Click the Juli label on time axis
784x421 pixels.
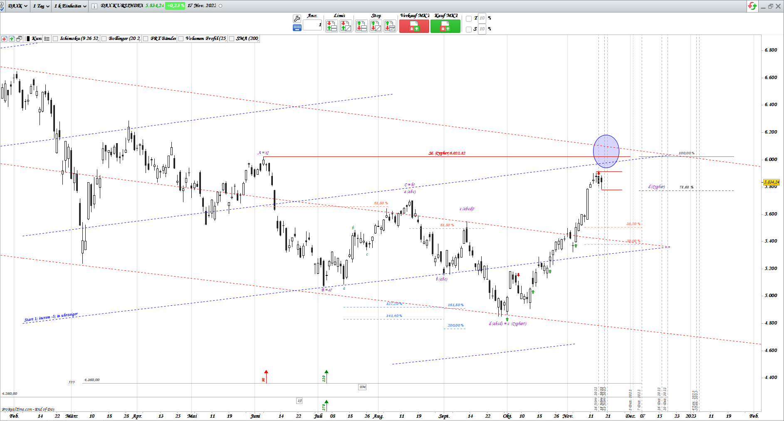(x=318, y=416)
